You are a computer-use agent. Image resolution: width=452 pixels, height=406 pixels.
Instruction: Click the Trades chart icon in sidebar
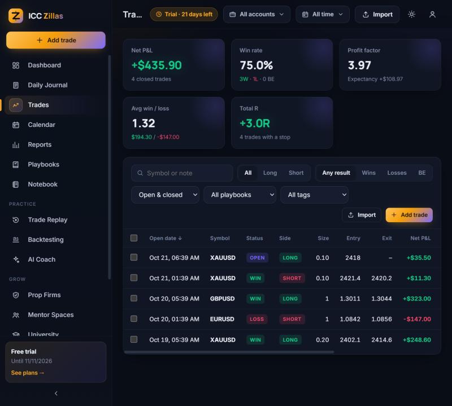16,105
